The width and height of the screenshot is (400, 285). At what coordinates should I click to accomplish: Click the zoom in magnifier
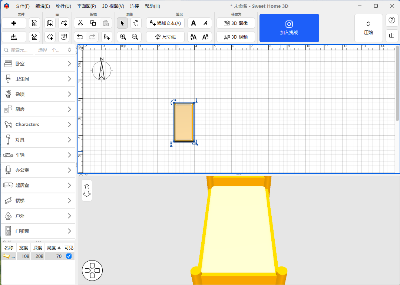tap(123, 37)
